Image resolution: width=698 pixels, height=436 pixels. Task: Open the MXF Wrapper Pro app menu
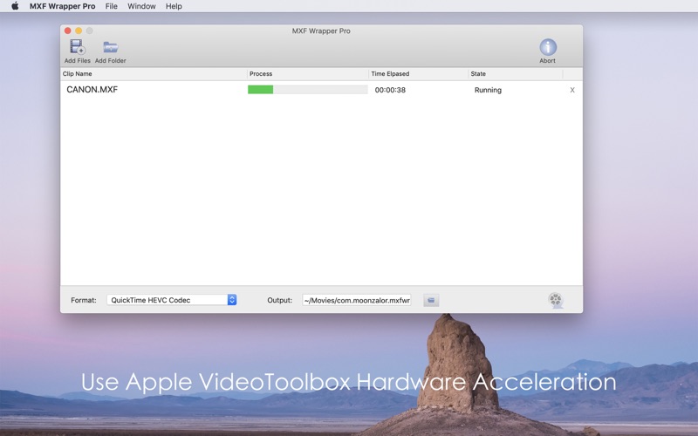pos(62,6)
